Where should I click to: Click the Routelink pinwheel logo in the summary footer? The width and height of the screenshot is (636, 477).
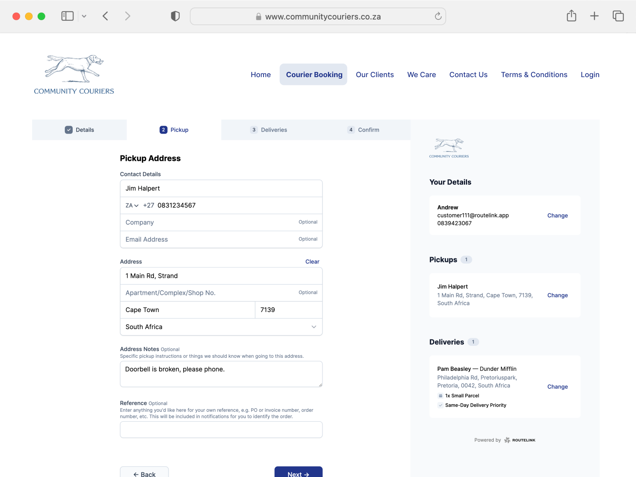[507, 440]
